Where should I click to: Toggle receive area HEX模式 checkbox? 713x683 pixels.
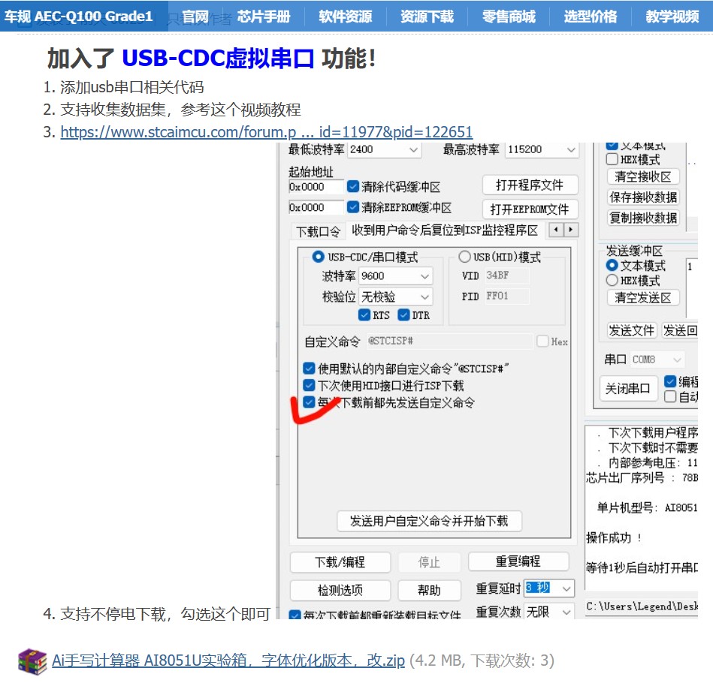(612, 159)
